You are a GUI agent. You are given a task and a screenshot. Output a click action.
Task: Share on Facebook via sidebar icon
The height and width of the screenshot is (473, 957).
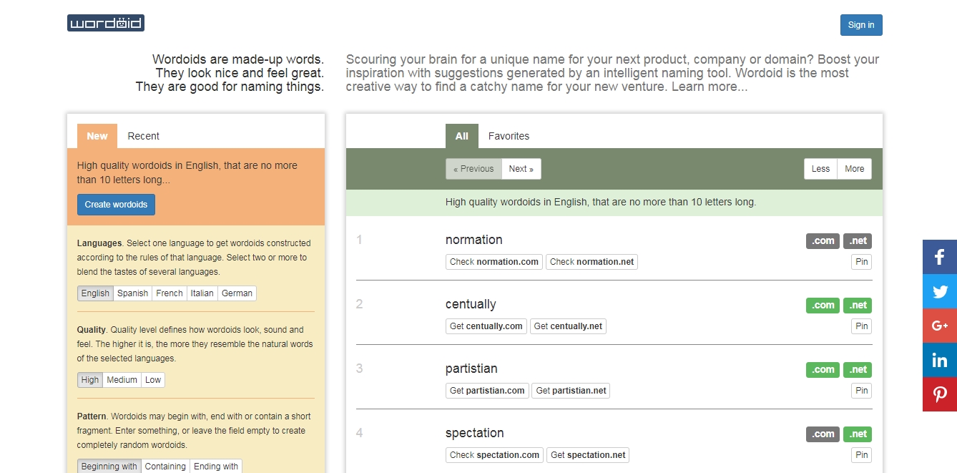coord(940,257)
